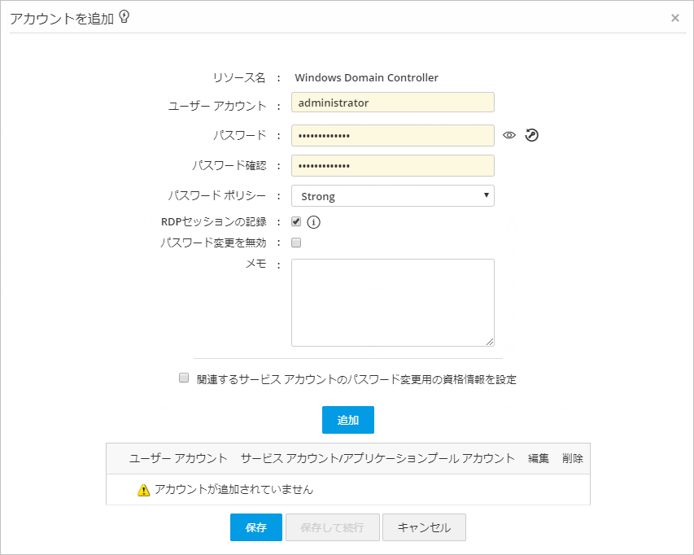This screenshot has height=555, width=694.
Task: Click the lightbulb help icon beside title
Action: [x=124, y=17]
